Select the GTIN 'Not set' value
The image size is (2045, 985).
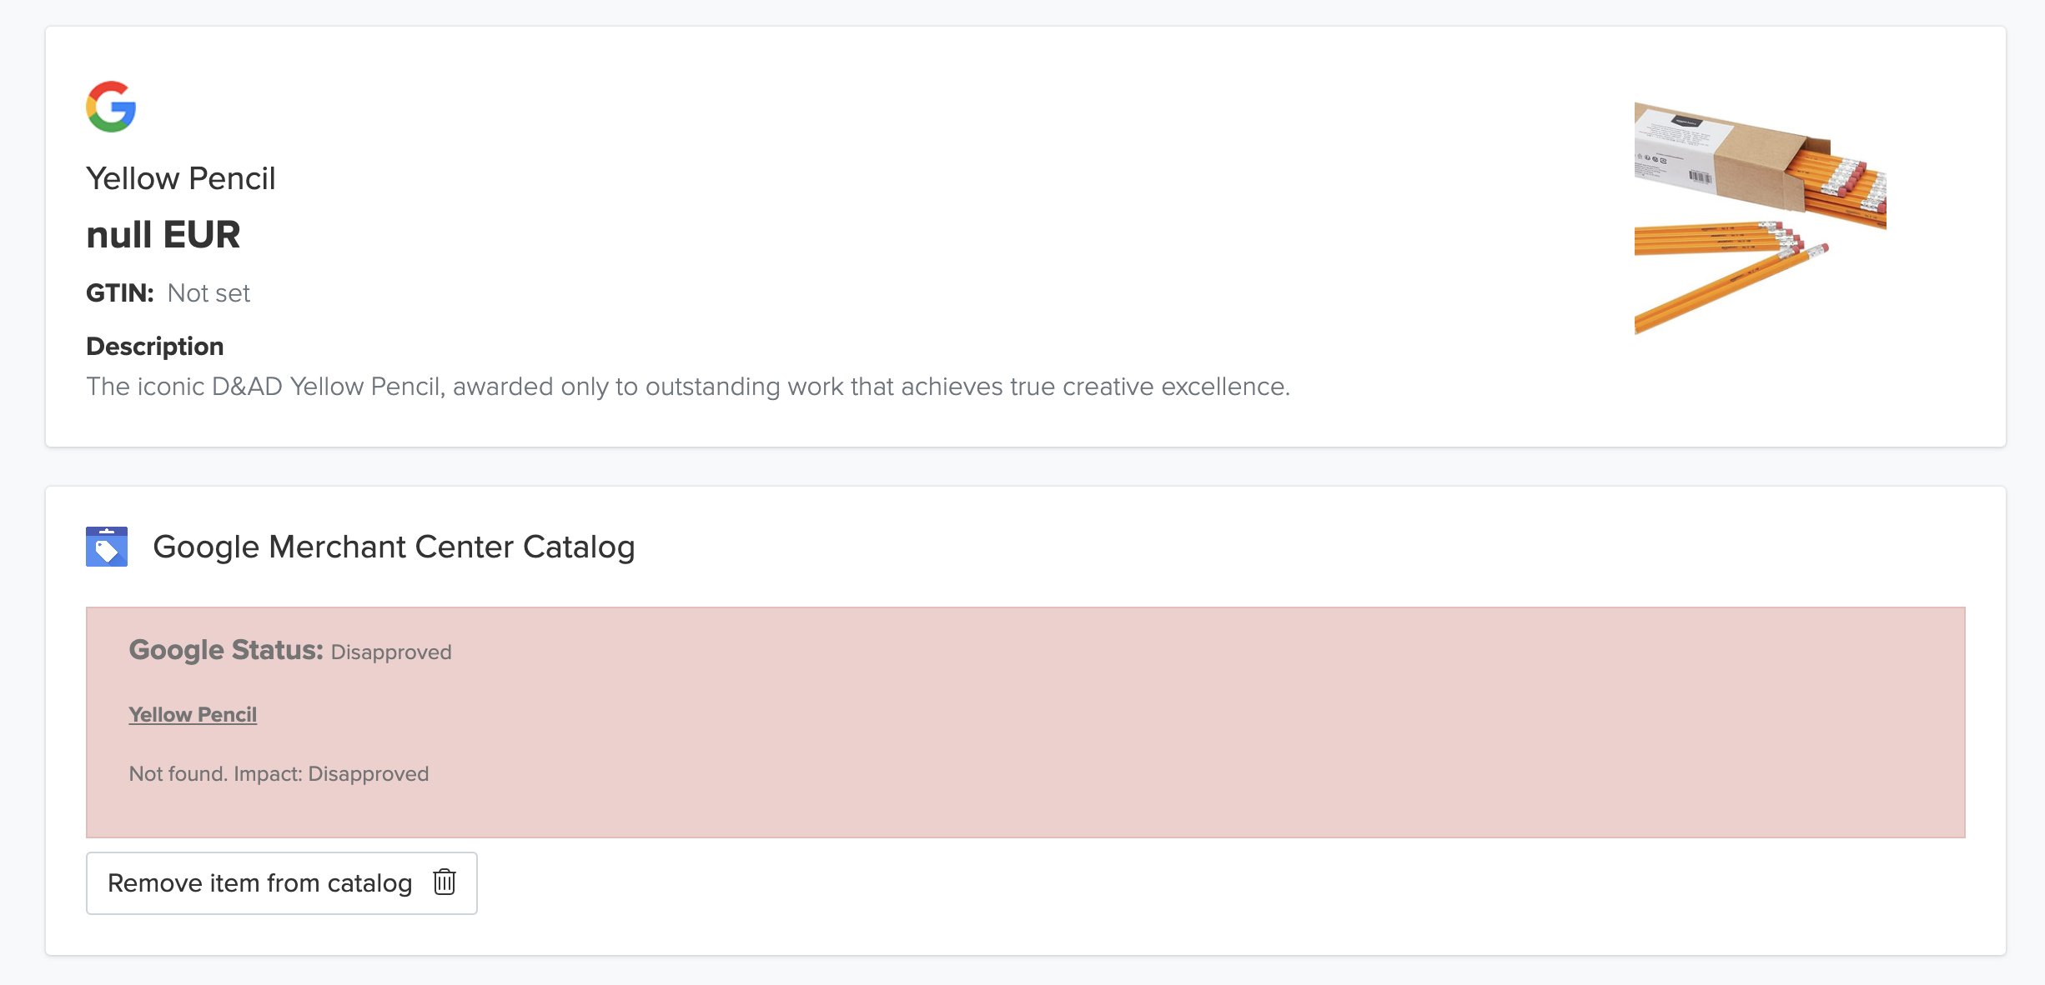[x=209, y=293]
